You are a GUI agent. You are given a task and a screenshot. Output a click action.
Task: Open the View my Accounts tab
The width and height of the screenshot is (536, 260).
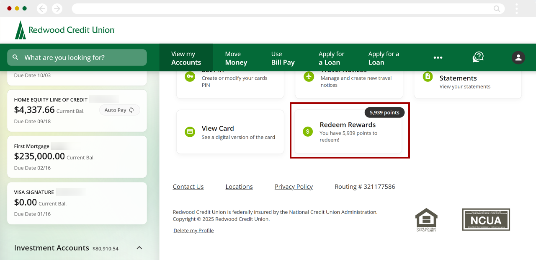point(186,58)
